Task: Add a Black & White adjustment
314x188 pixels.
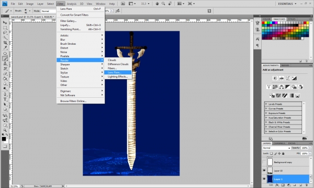Action: coord(288,87)
